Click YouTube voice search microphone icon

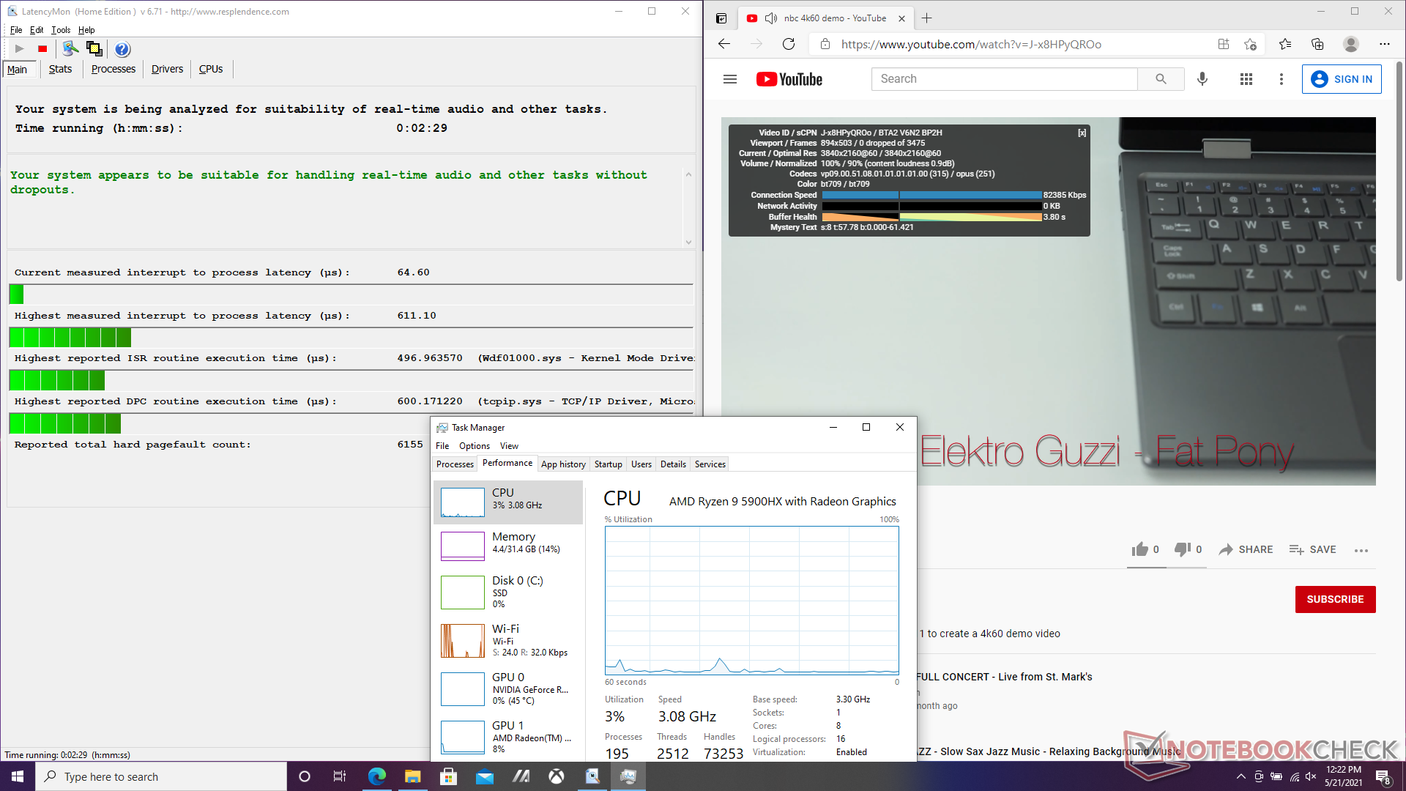[1202, 79]
